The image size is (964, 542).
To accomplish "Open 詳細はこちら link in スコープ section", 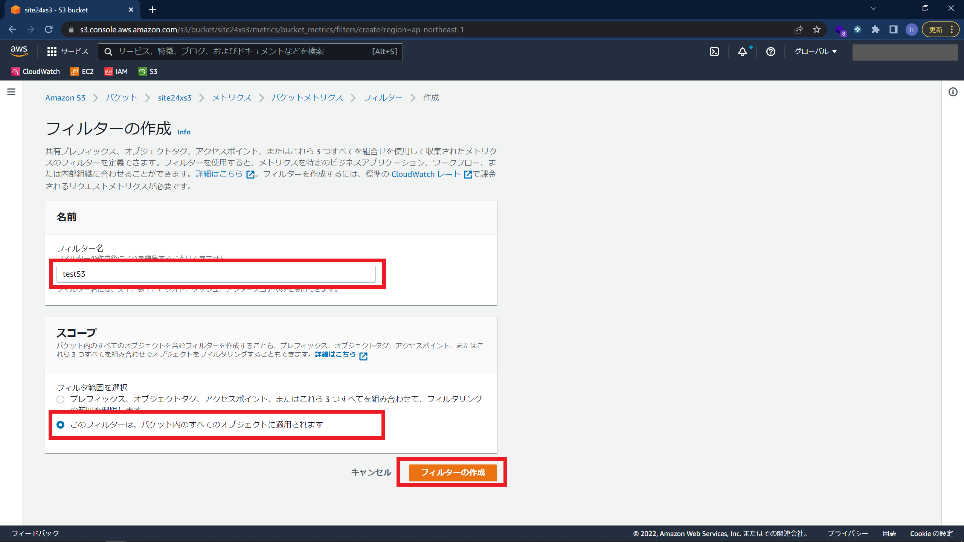I will [341, 355].
